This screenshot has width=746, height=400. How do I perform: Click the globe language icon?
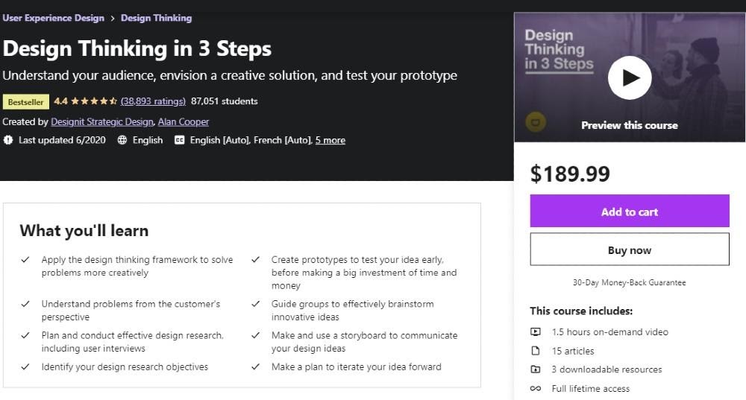point(122,140)
